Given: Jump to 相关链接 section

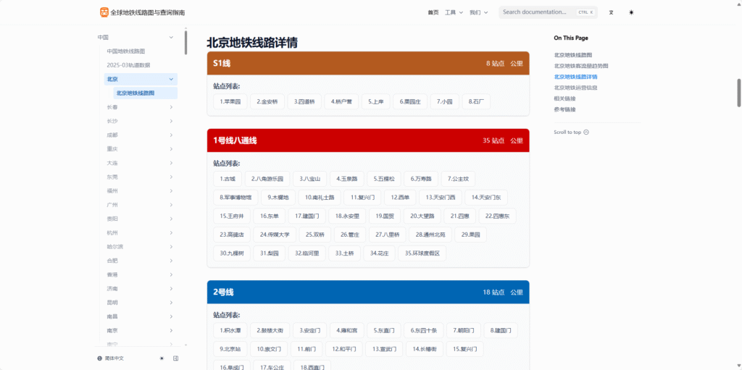Looking at the screenshot, I should point(564,98).
